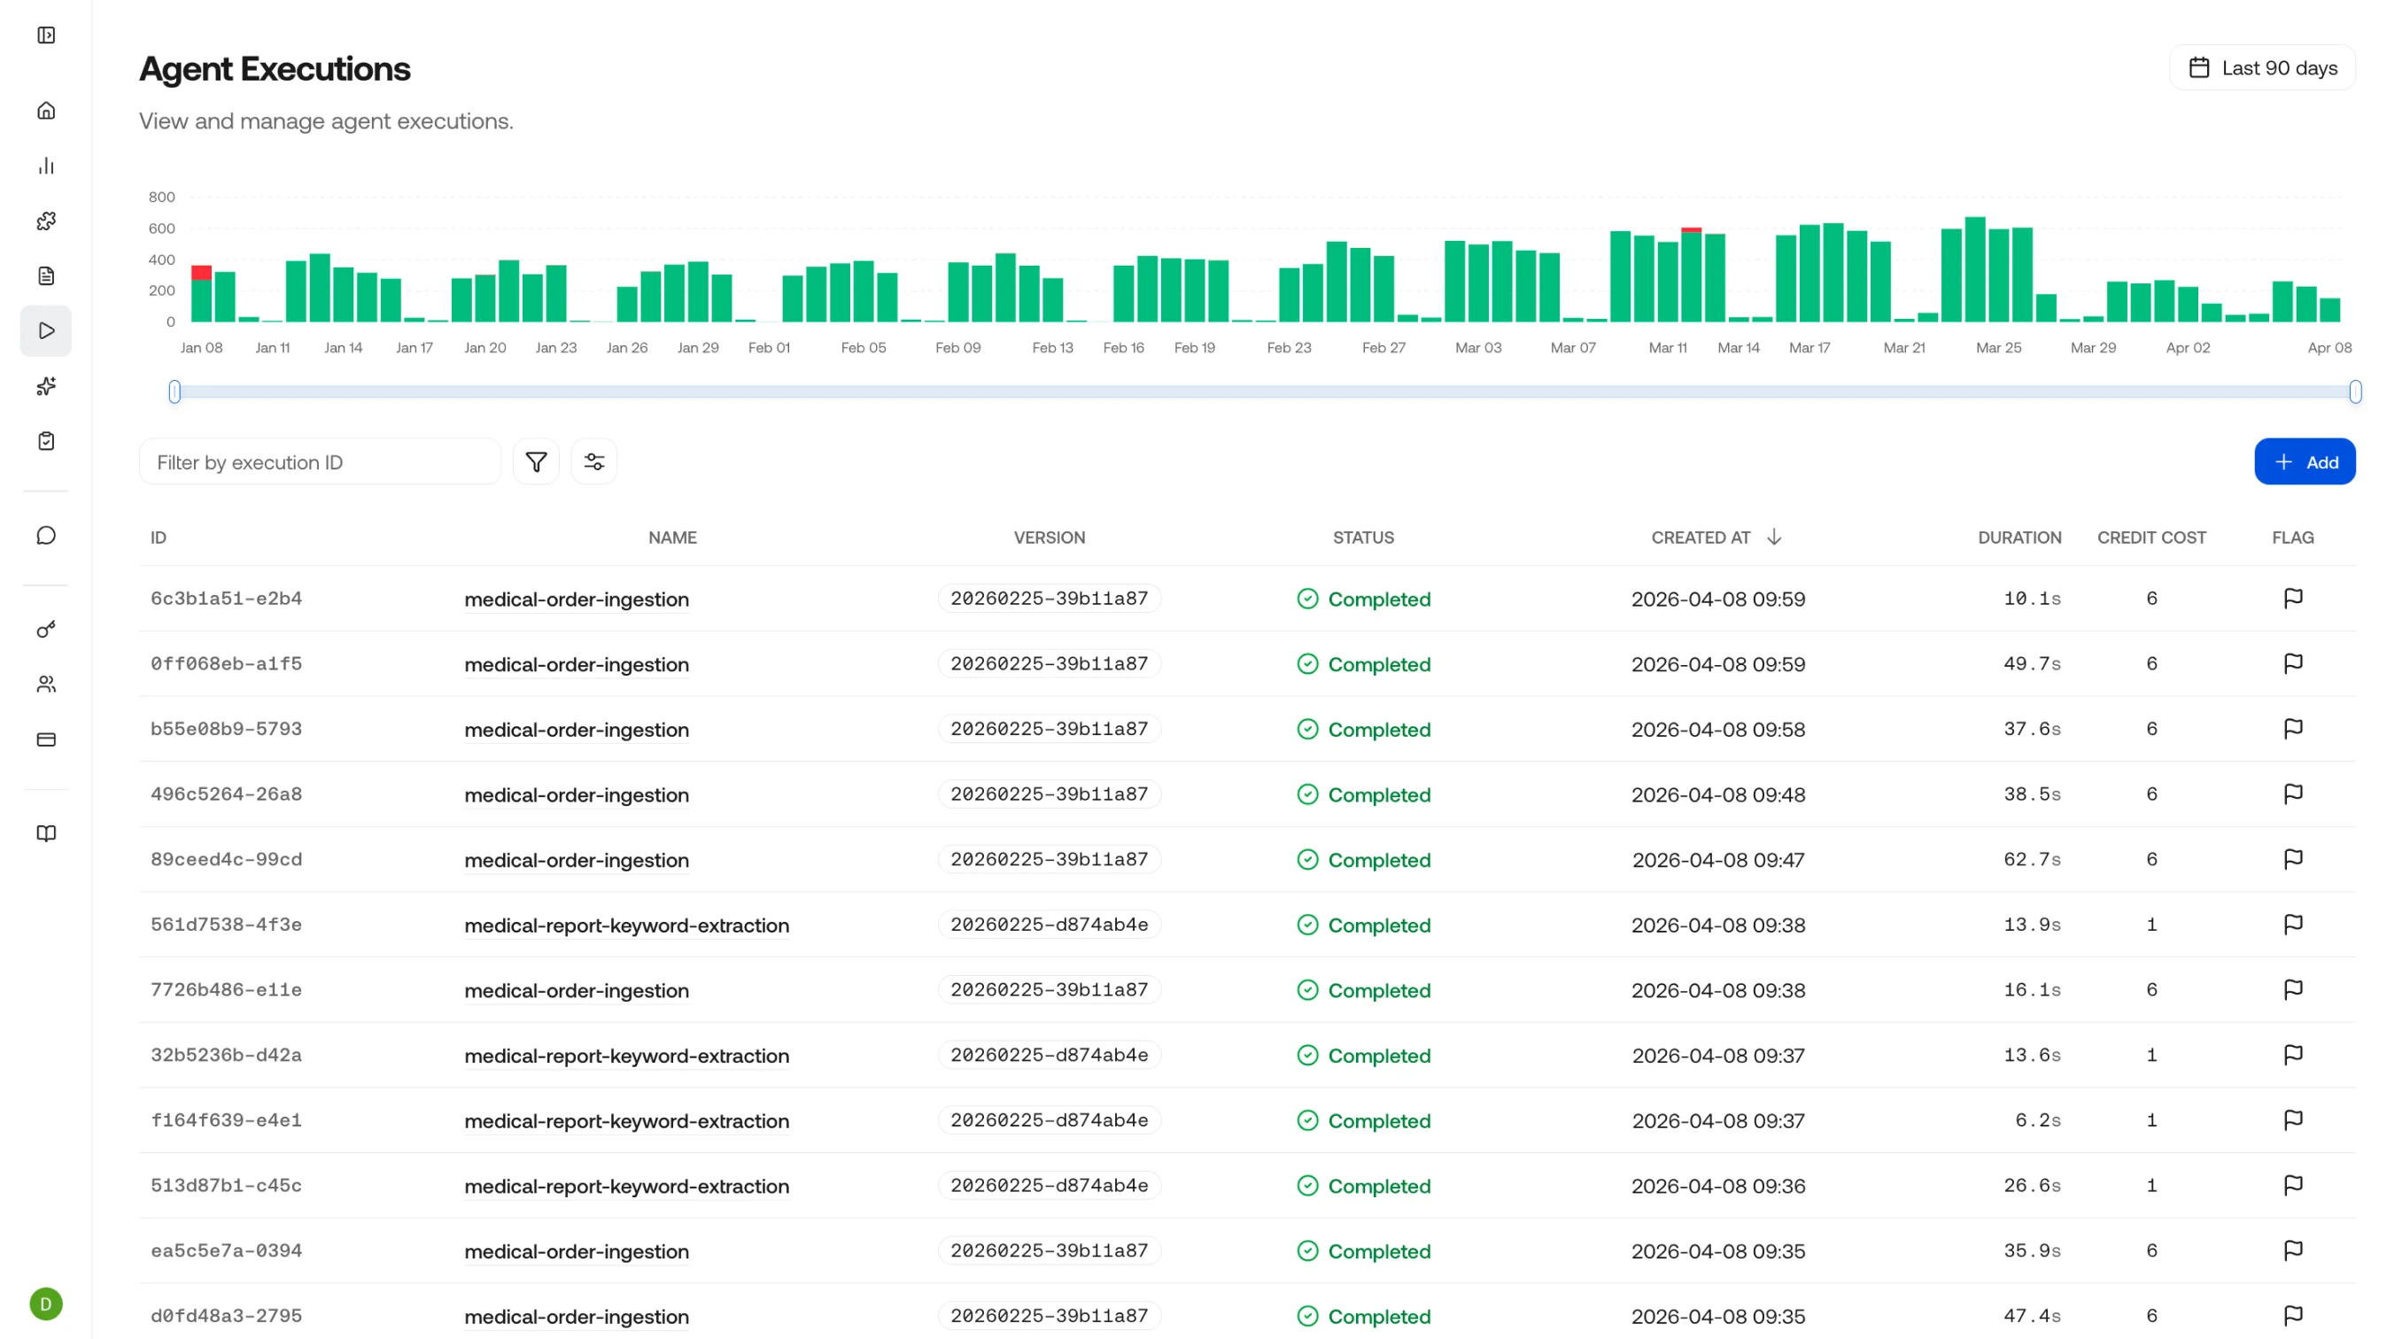The height and width of the screenshot is (1339, 2402).
Task: Open the documentation book icon
Action: [x=46, y=833]
